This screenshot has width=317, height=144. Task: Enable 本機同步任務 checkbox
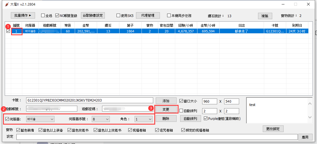pos(169,16)
